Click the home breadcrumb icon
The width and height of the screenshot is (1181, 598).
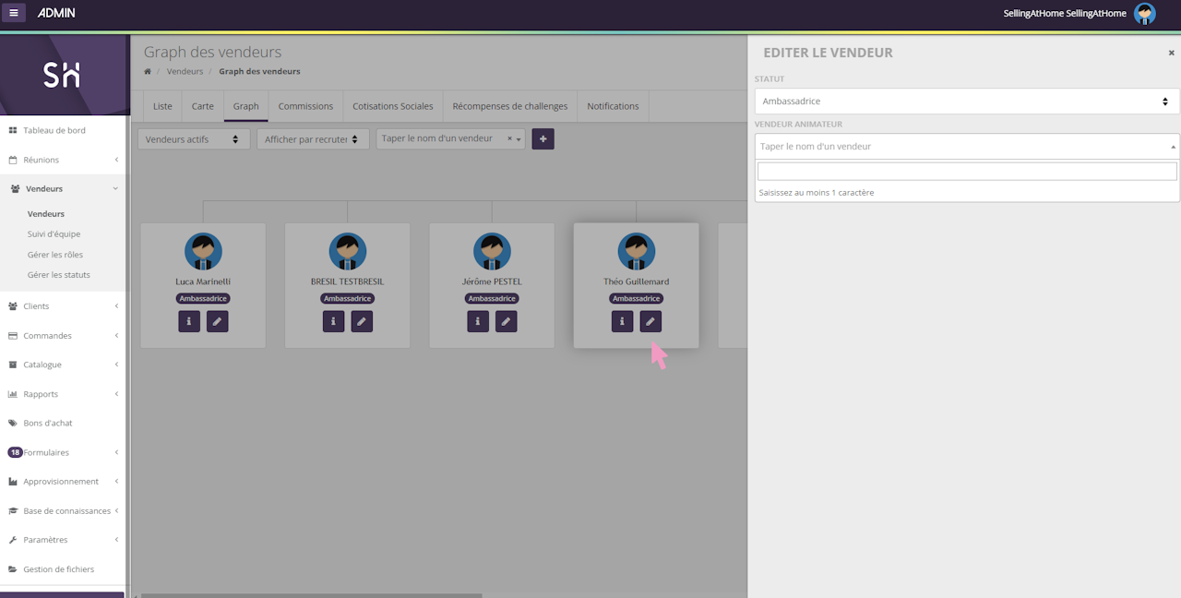tap(148, 71)
